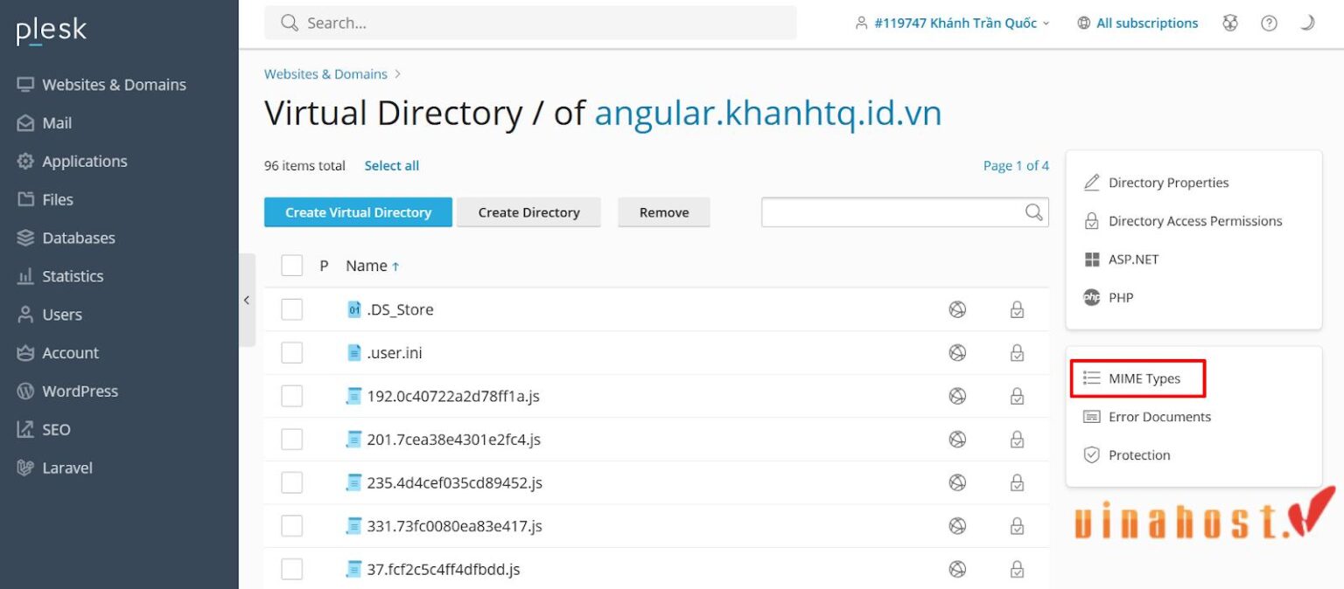Viewport: 1344px width, 589px height.
Task: Click permissions lock icon for .user.ini row
Action: [x=1017, y=353]
